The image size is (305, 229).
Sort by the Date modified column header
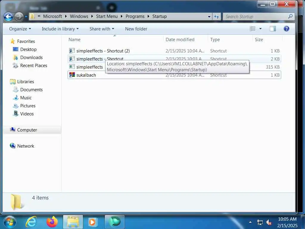point(180,40)
